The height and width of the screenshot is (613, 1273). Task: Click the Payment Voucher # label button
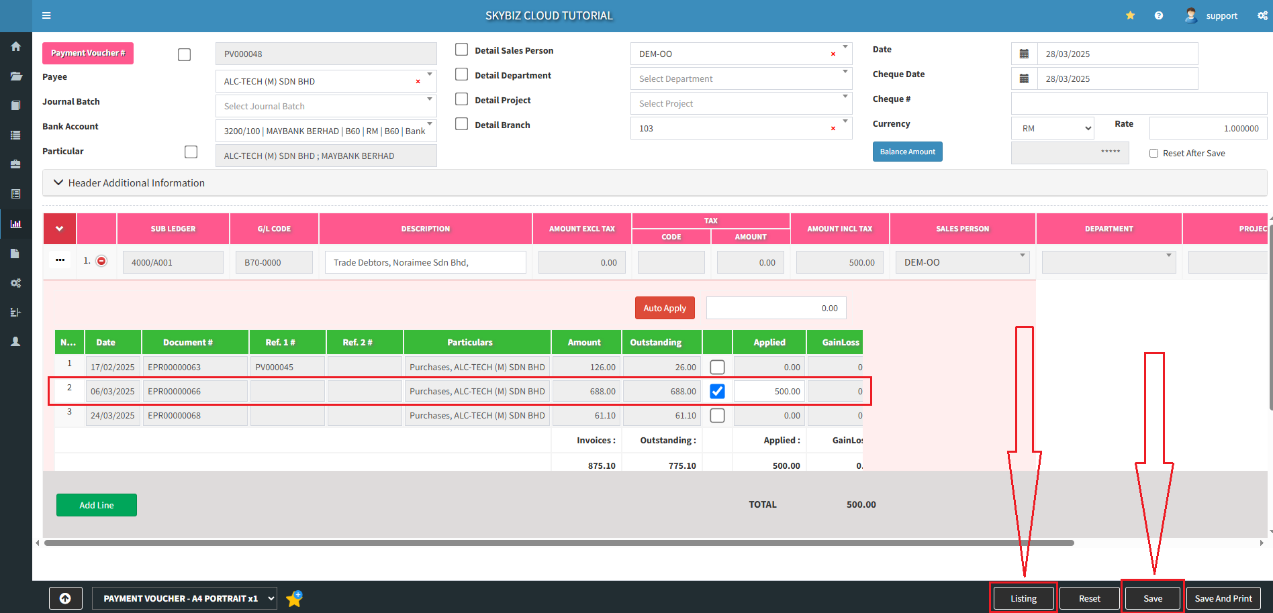pos(88,53)
